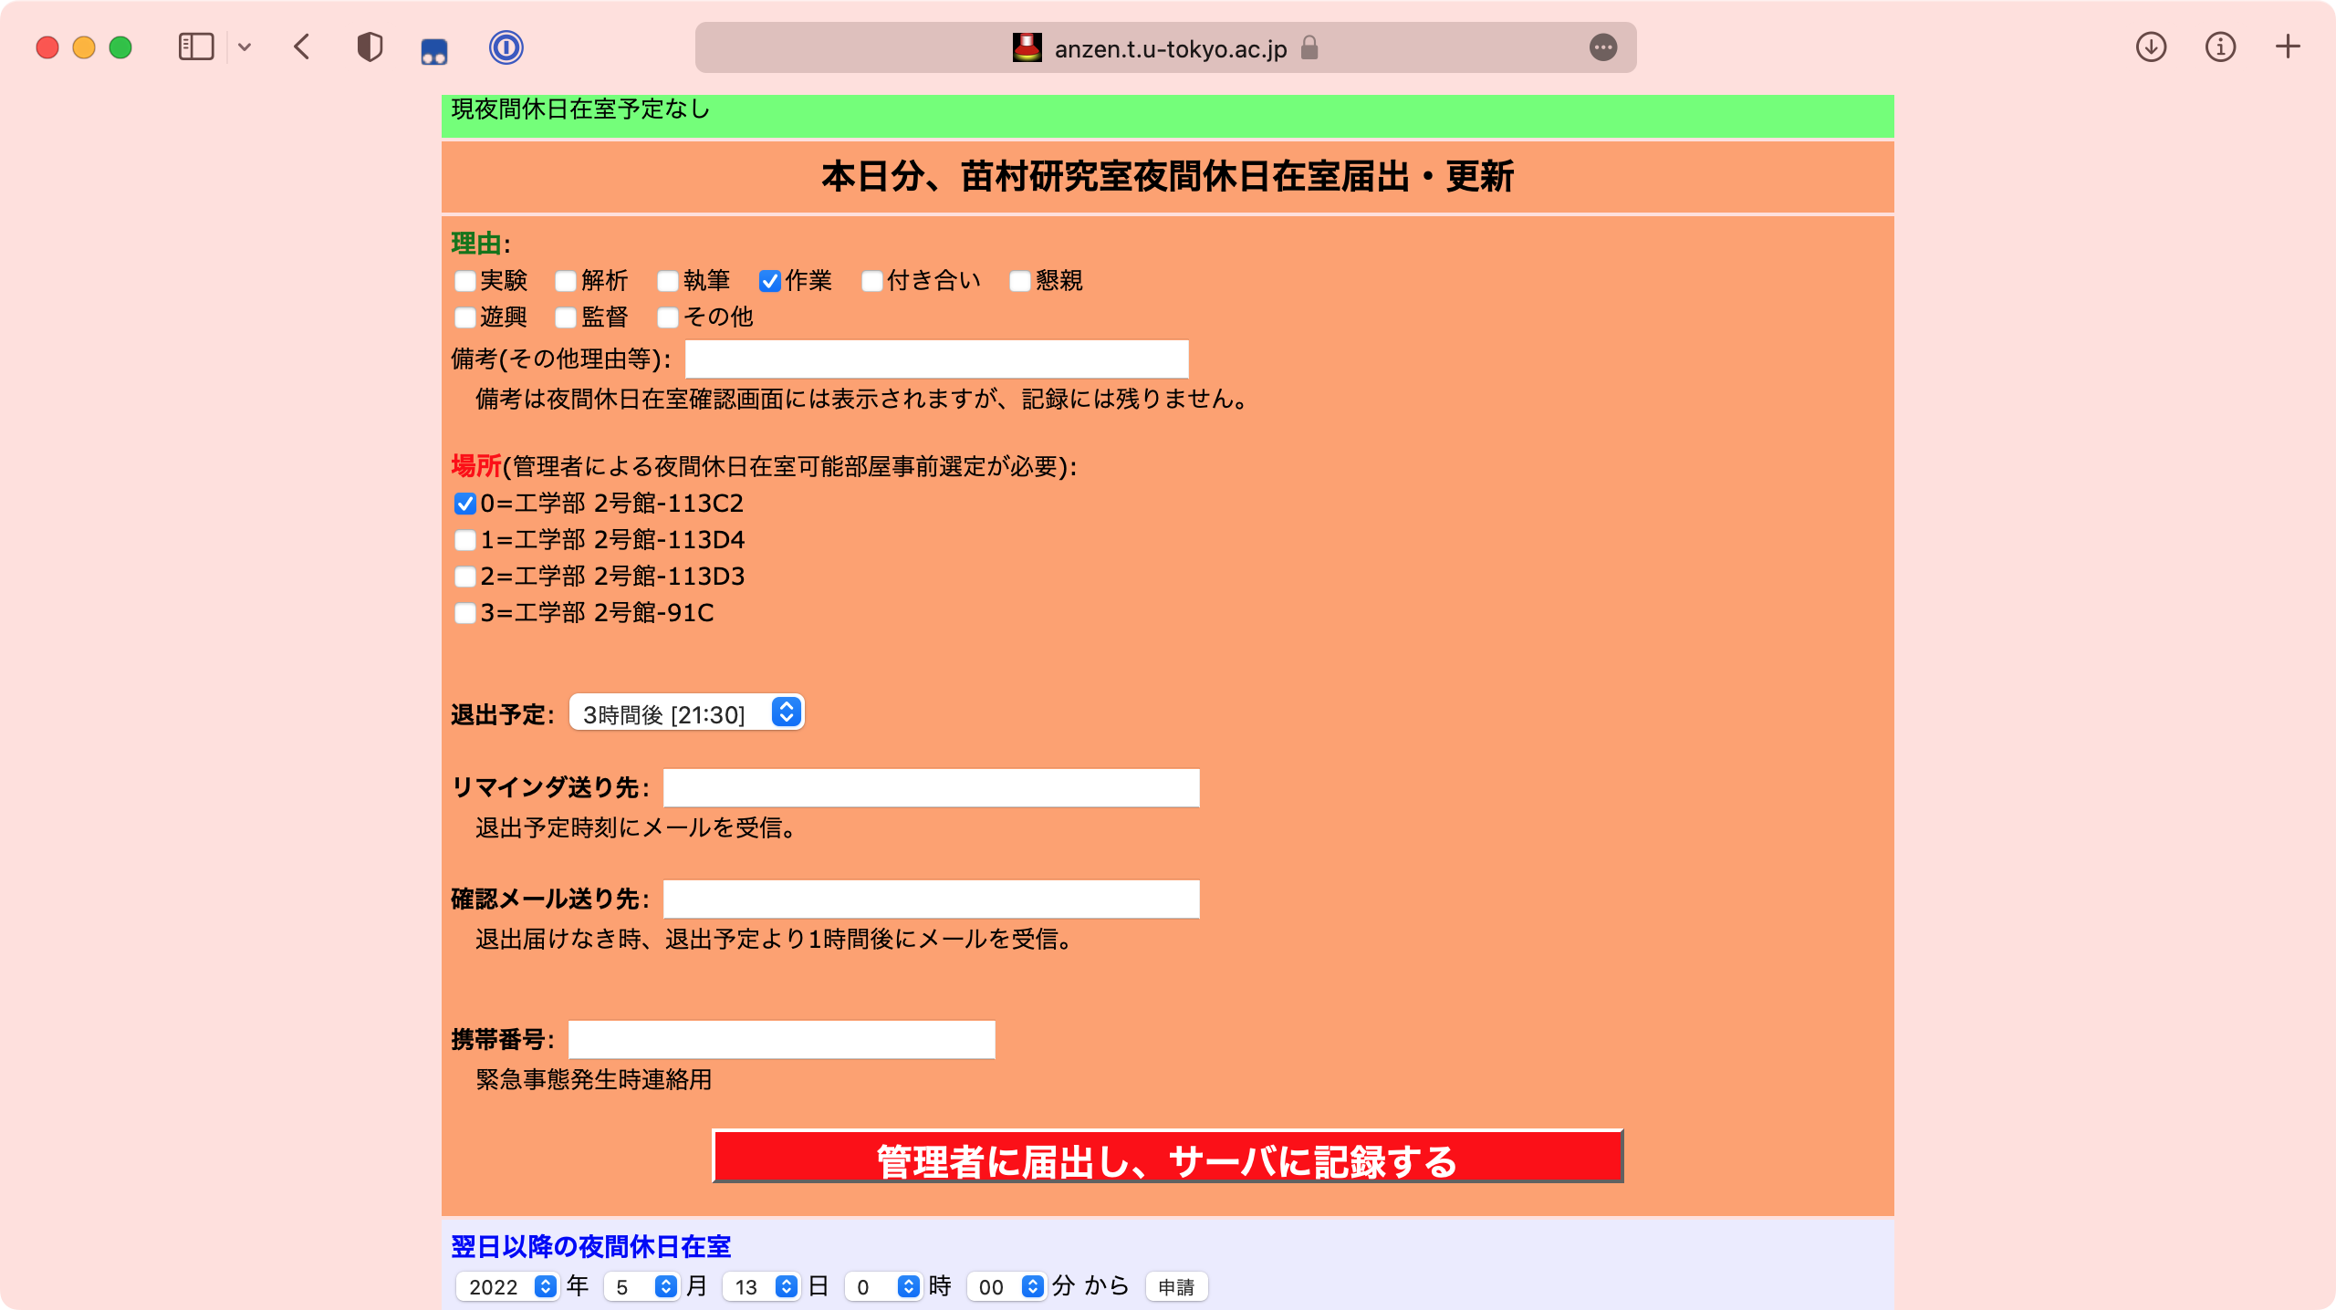Click the 申請 application button
This screenshot has height=1310, width=2336.
click(1176, 1286)
